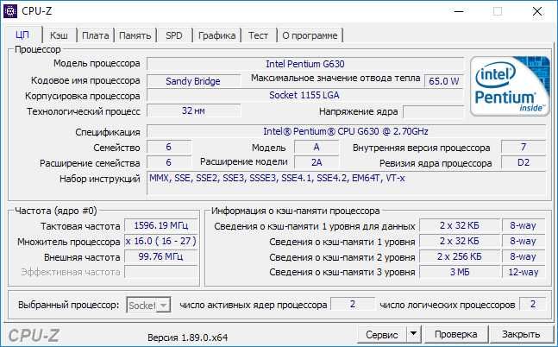
Task: Click the empty Напряжение ядра field
Action: tap(433, 111)
